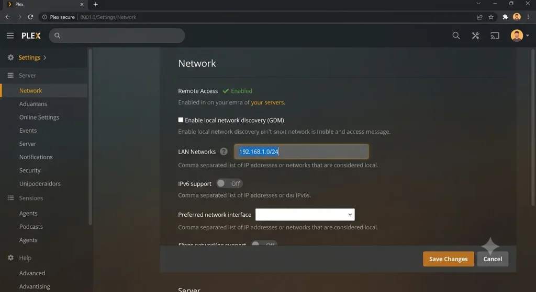Click the PLEX logo
Viewport: 536px width, 292px height.
31,36
